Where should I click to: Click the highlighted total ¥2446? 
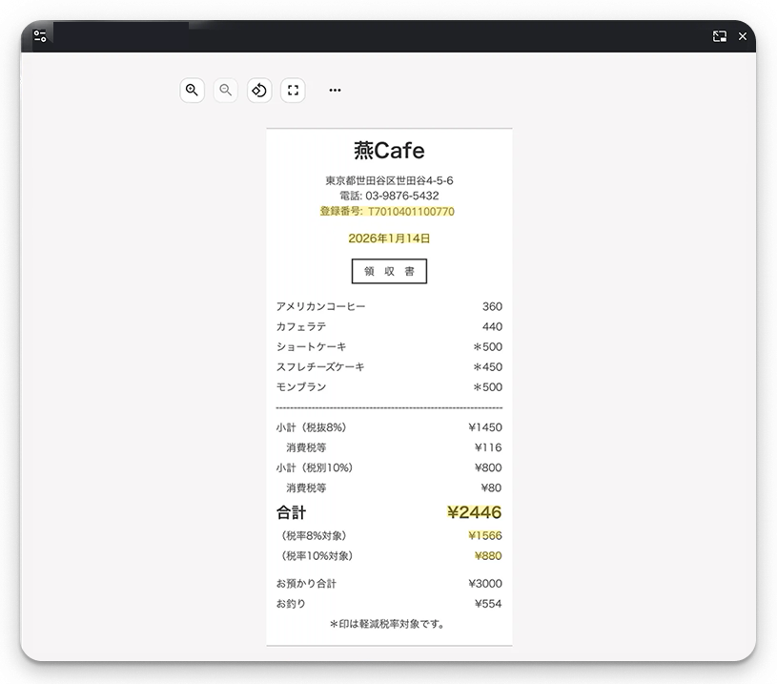tap(474, 512)
